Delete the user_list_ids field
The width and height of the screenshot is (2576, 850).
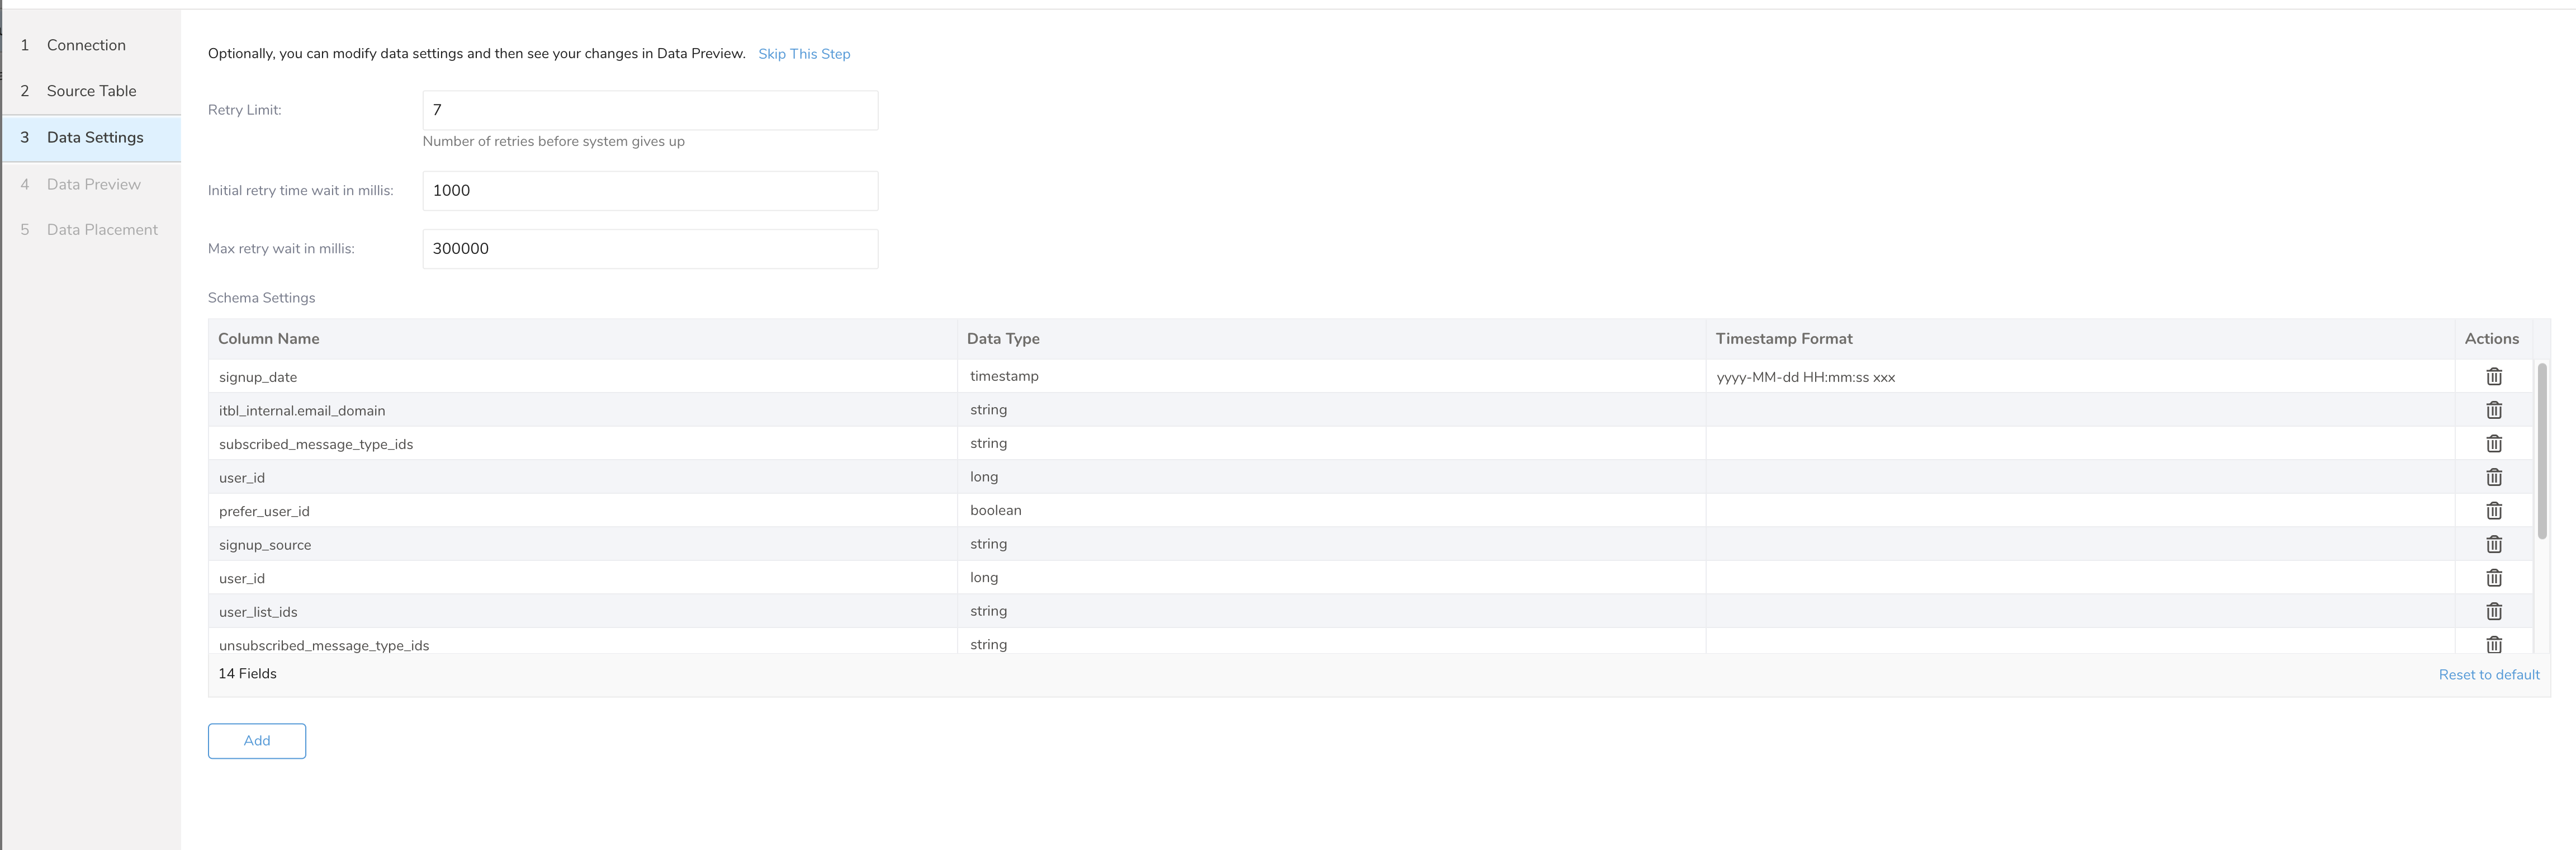tap(2493, 611)
